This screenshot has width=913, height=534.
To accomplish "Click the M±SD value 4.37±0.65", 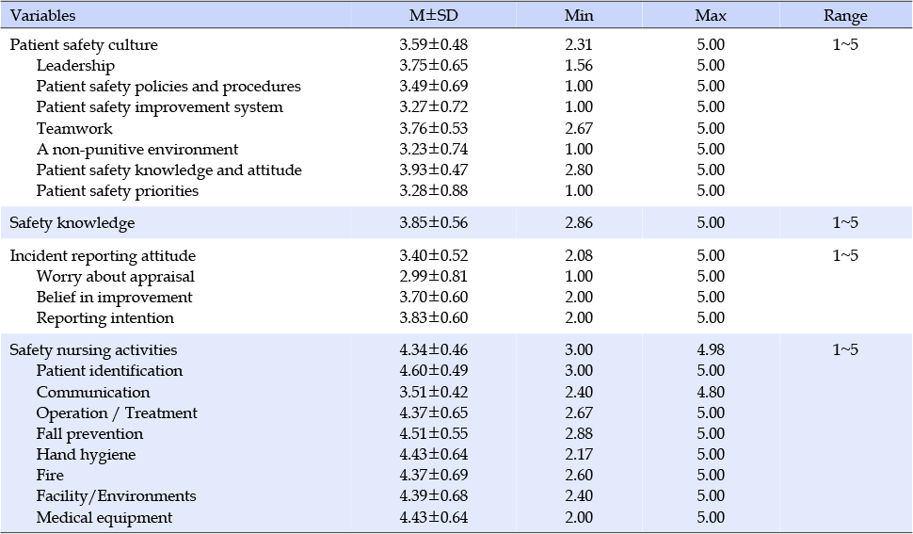I will (x=433, y=413).
